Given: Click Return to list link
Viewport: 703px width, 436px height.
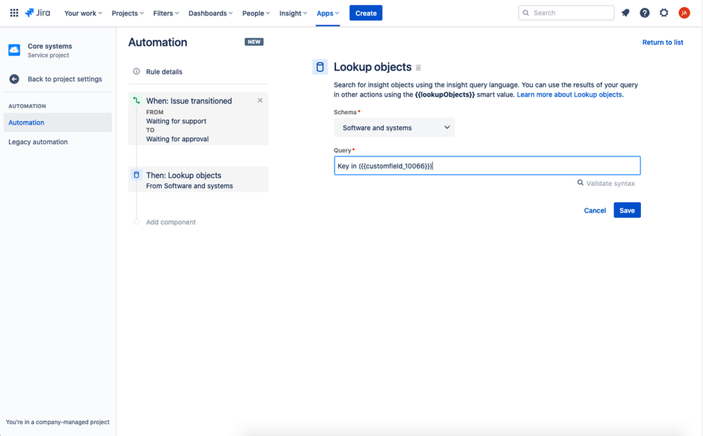Looking at the screenshot, I should 662,42.
